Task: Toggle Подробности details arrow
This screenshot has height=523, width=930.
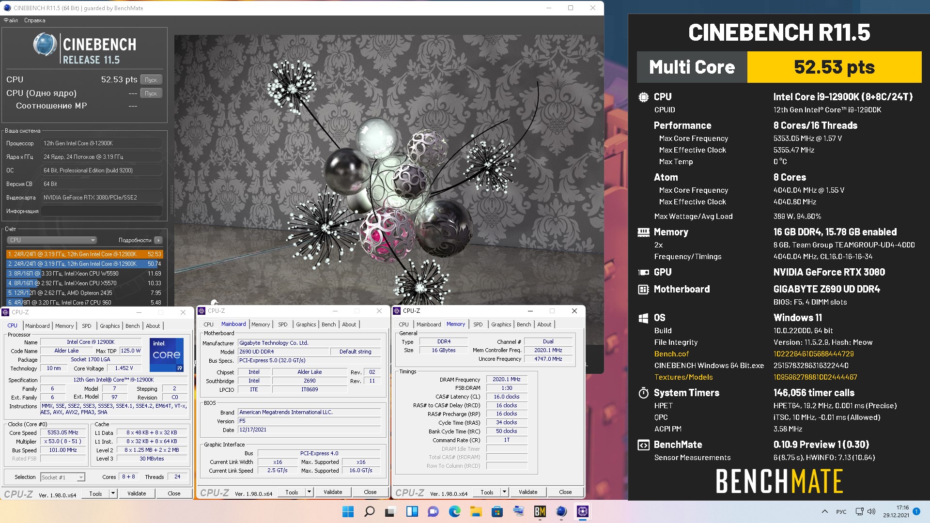Action: 158,240
